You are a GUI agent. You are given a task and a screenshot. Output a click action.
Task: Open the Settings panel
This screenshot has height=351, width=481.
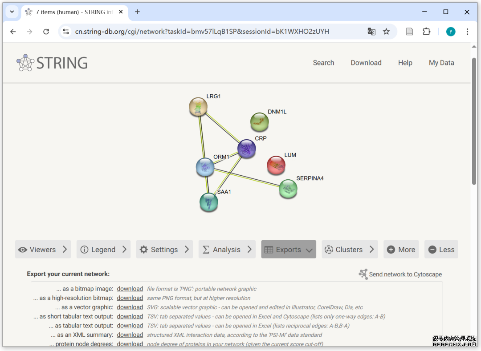[164, 250]
